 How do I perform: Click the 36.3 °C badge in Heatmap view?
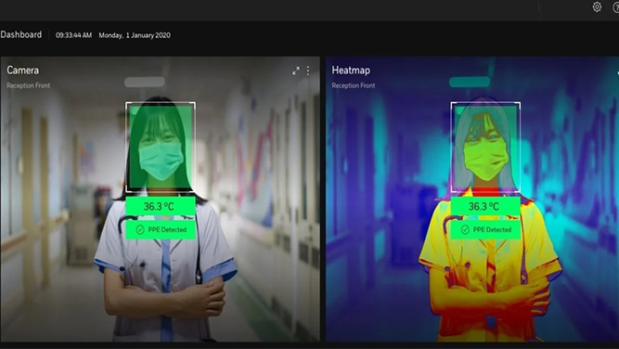(x=485, y=206)
